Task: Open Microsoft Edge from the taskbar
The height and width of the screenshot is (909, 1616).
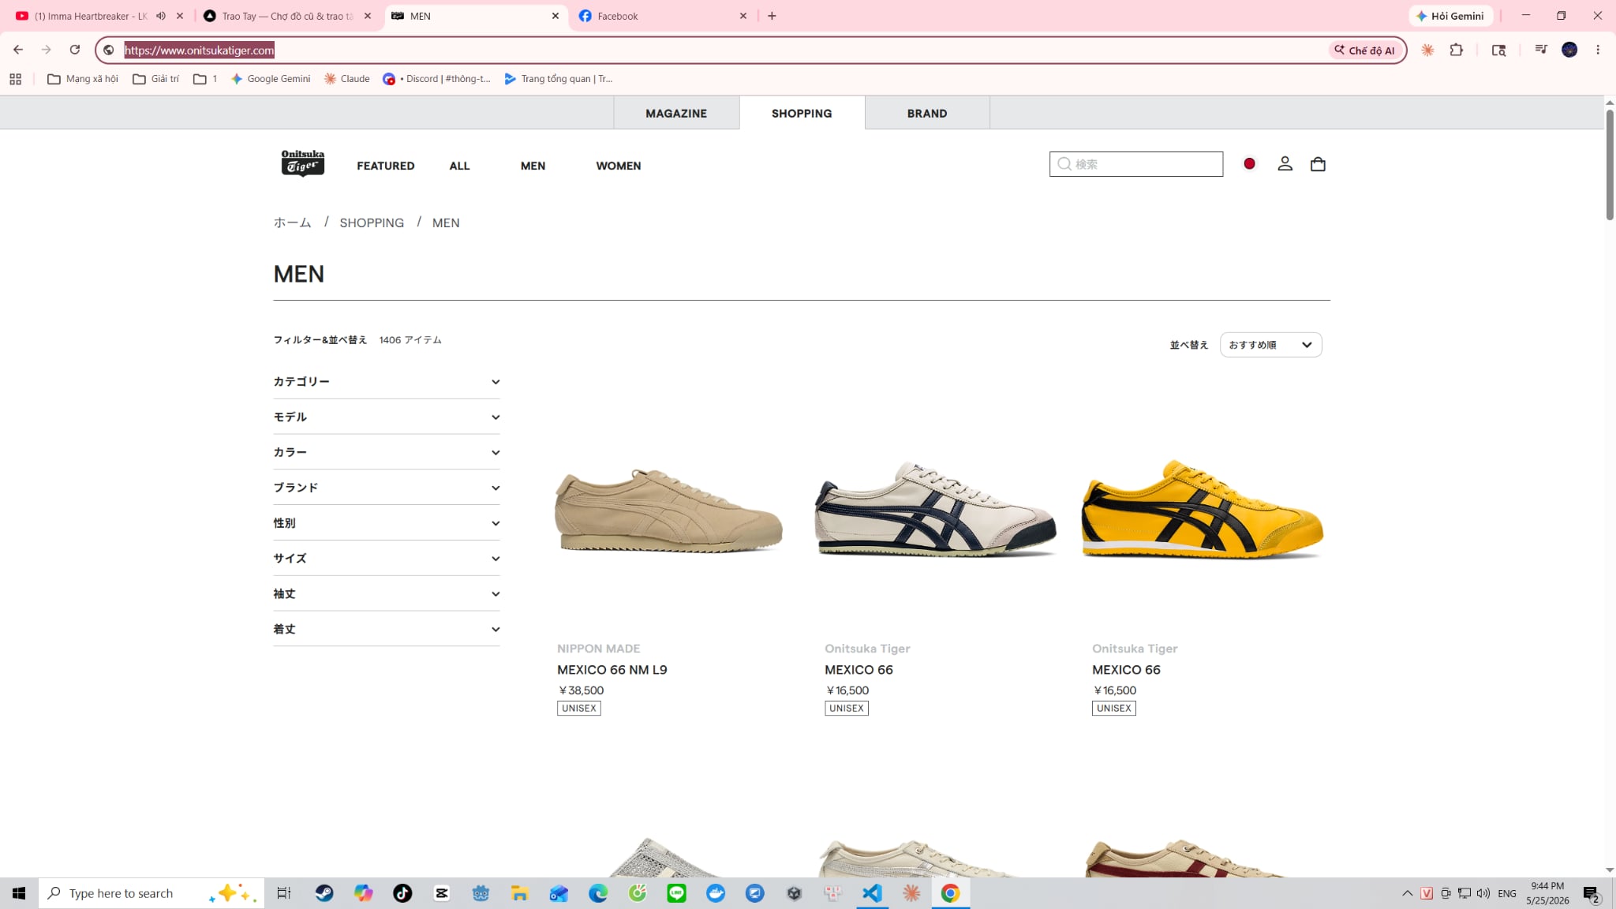Action: (x=598, y=893)
